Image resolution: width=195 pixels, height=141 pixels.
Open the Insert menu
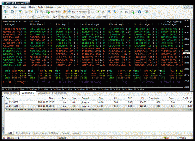coord(23,7)
